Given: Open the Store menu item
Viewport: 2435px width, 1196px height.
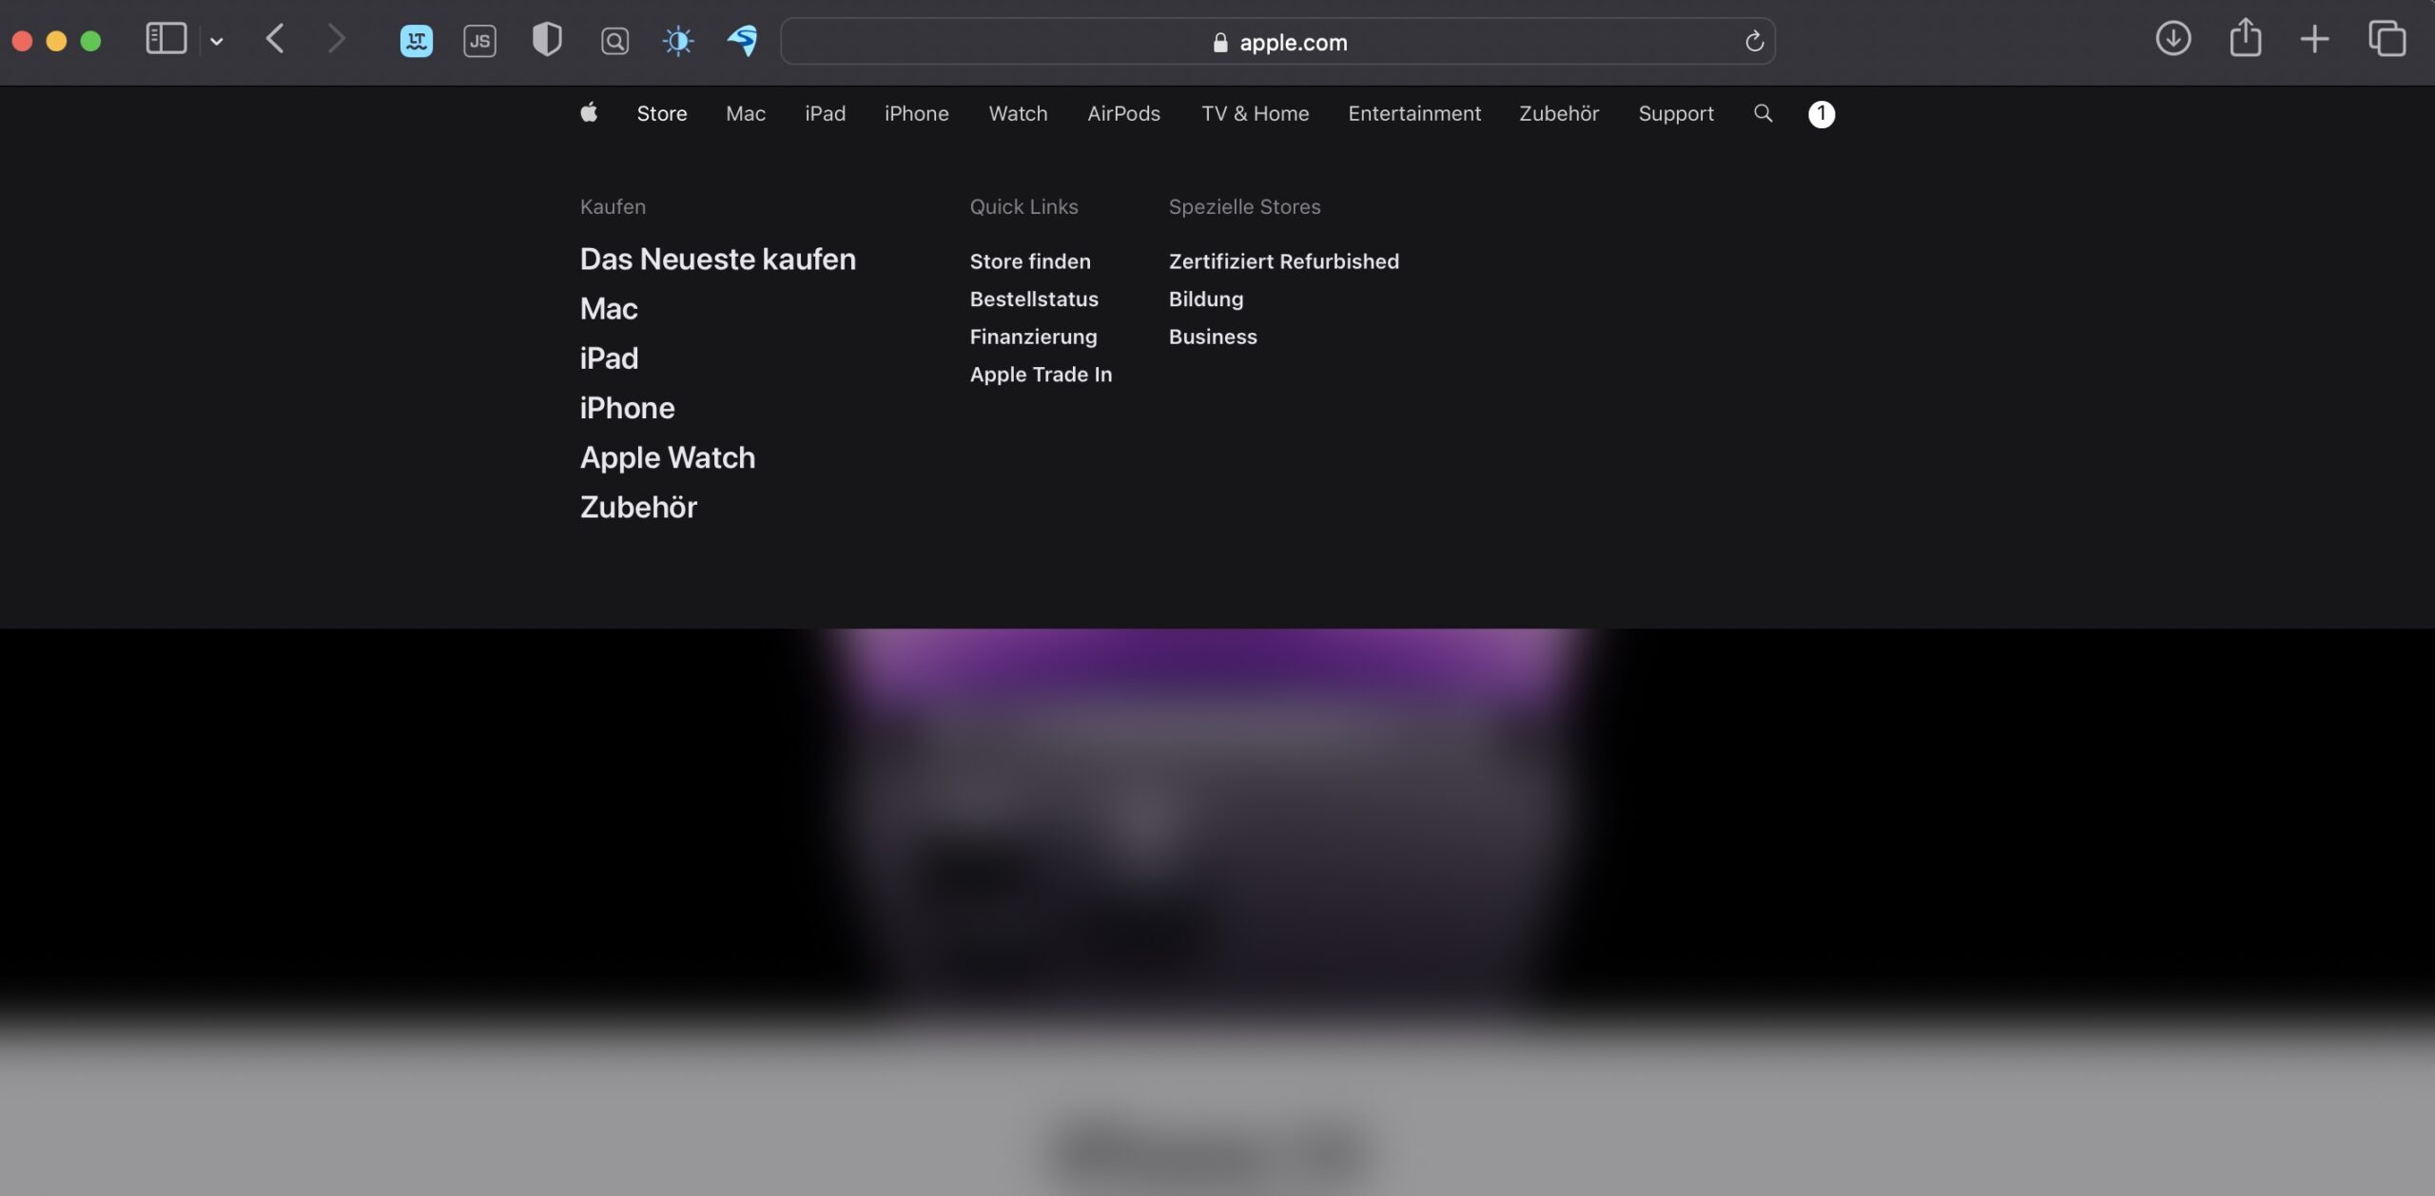Looking at the screenshot, I should coord(662,113).
